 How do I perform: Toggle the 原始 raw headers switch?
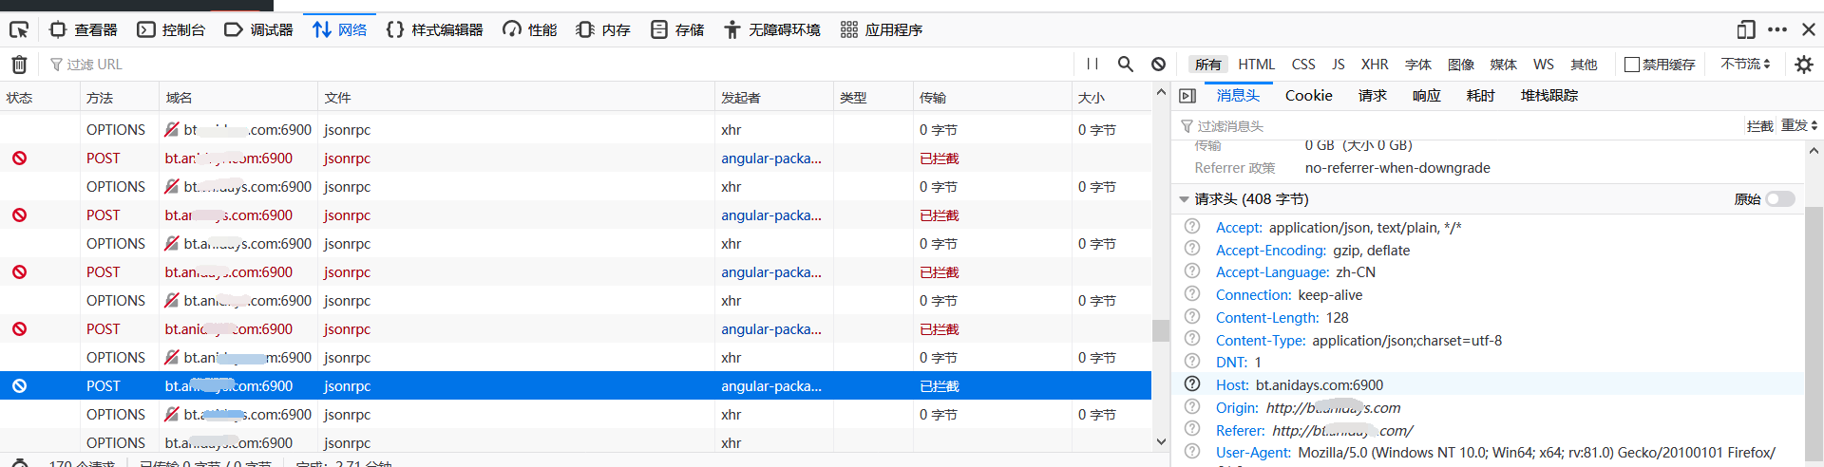point(1779,199)
